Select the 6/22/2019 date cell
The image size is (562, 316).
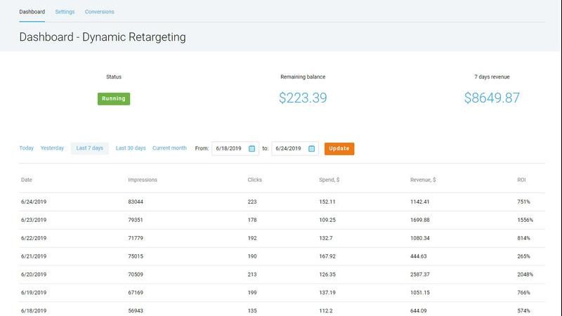[34, 238]
